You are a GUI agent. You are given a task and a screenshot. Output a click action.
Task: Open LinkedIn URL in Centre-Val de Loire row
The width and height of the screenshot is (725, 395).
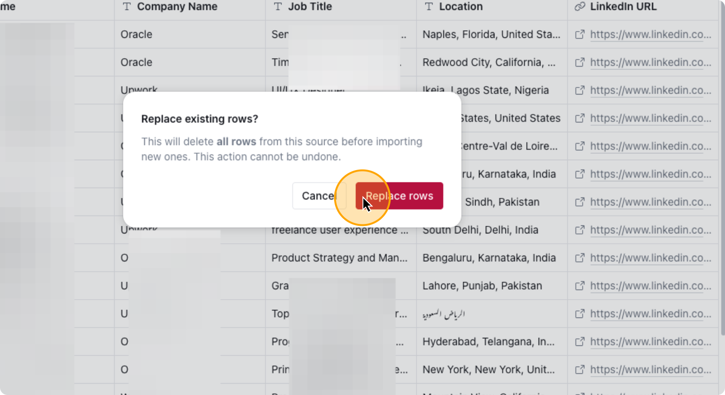[650, 146]
